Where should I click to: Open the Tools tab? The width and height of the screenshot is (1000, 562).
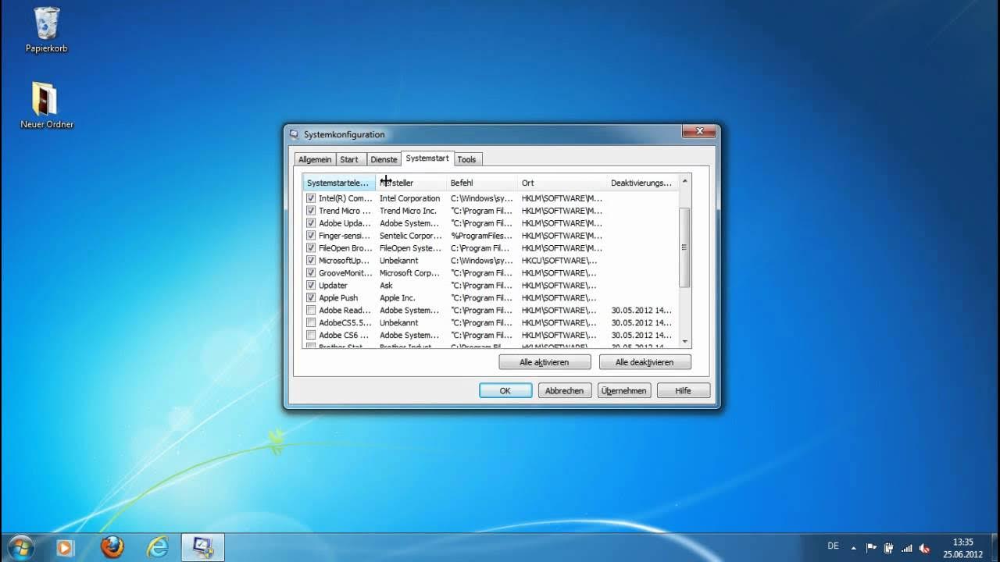(x=466, y=159)
